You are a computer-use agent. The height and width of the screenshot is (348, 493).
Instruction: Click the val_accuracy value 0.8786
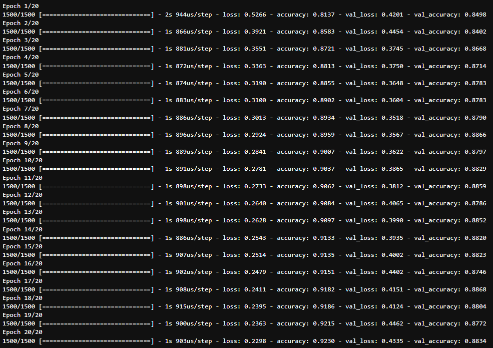pyautogui.click(x=475, y=203)
